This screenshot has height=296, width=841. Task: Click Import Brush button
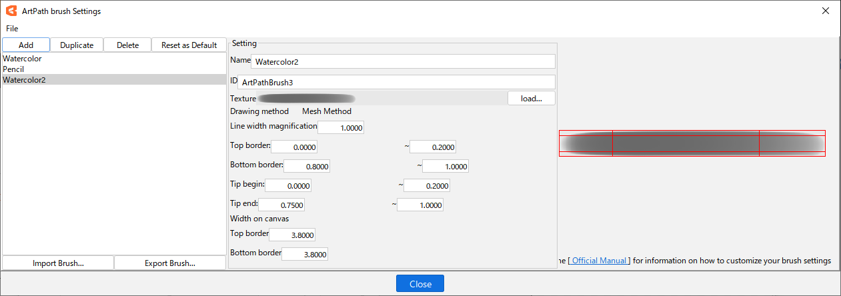[x=58, y=263]
